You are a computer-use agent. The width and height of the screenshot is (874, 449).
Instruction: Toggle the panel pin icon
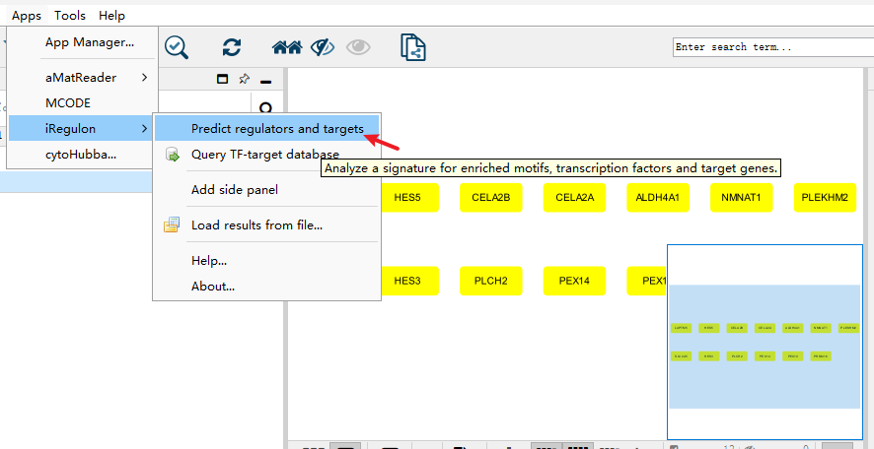244,79
